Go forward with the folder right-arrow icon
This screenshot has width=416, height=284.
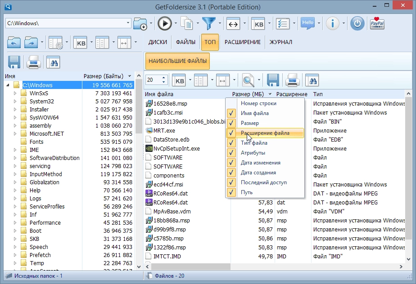click(x=31, y=42)
